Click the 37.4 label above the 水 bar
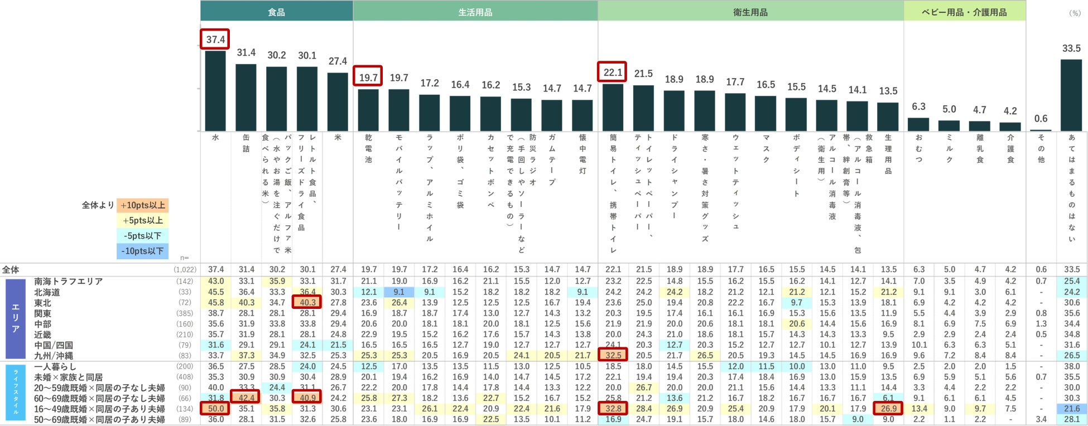1088x426 pixels. [215, 40]
